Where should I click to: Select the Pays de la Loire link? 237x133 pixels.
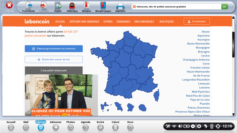200,100
